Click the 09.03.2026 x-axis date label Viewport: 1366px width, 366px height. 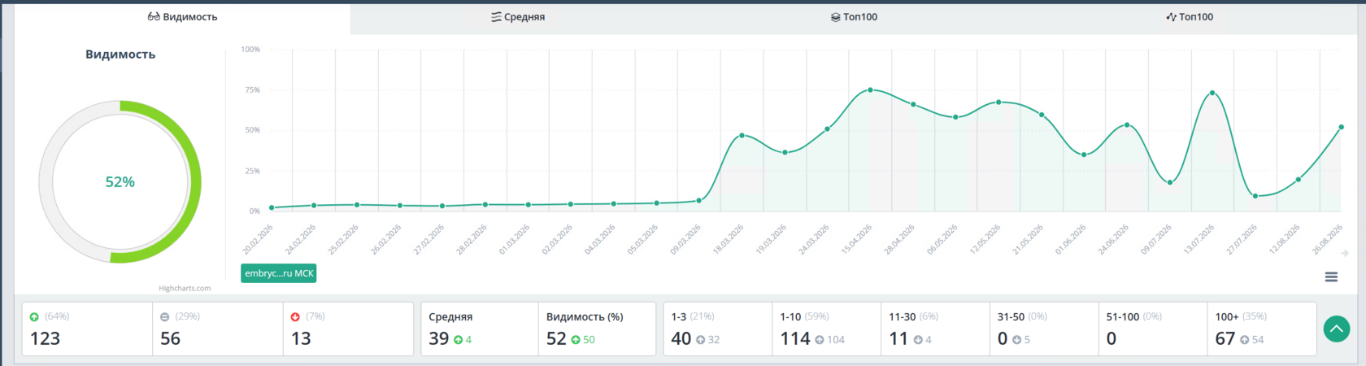tap(685, 240)
